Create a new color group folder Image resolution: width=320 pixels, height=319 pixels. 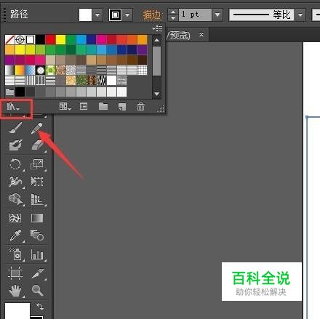pos(103,106)
